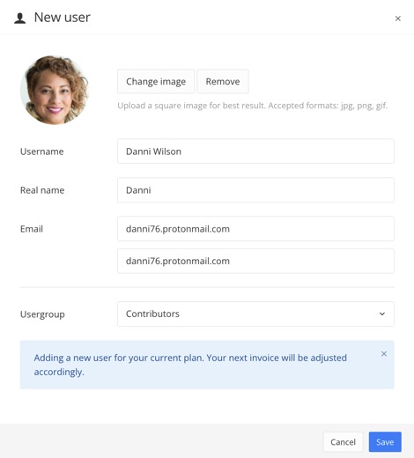Select the round profile photo avatar
The width and height of the screenshot is (414, 458).
[x=55, y=90]
